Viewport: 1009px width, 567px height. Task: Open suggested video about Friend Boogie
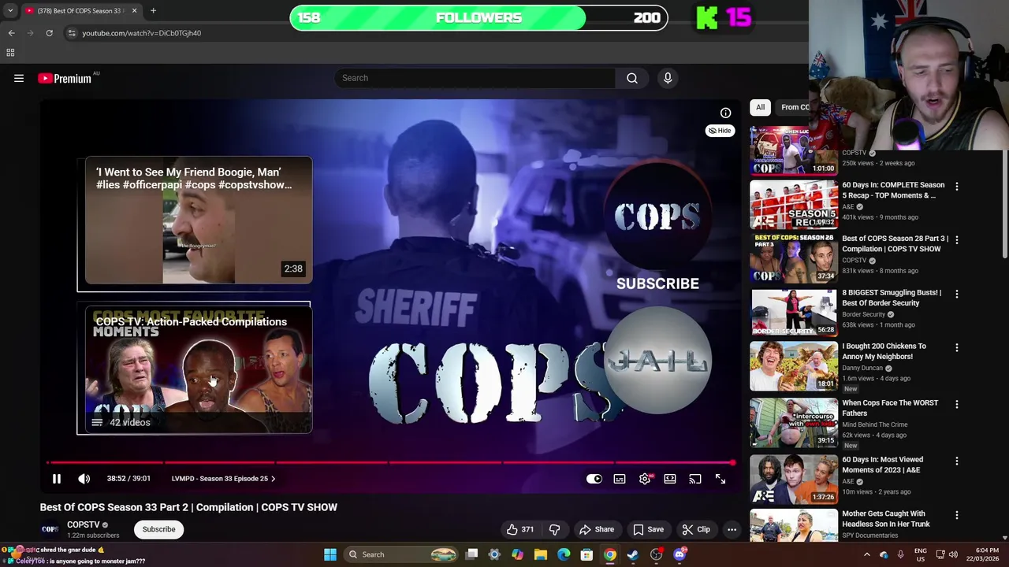[x=198, y=220]
